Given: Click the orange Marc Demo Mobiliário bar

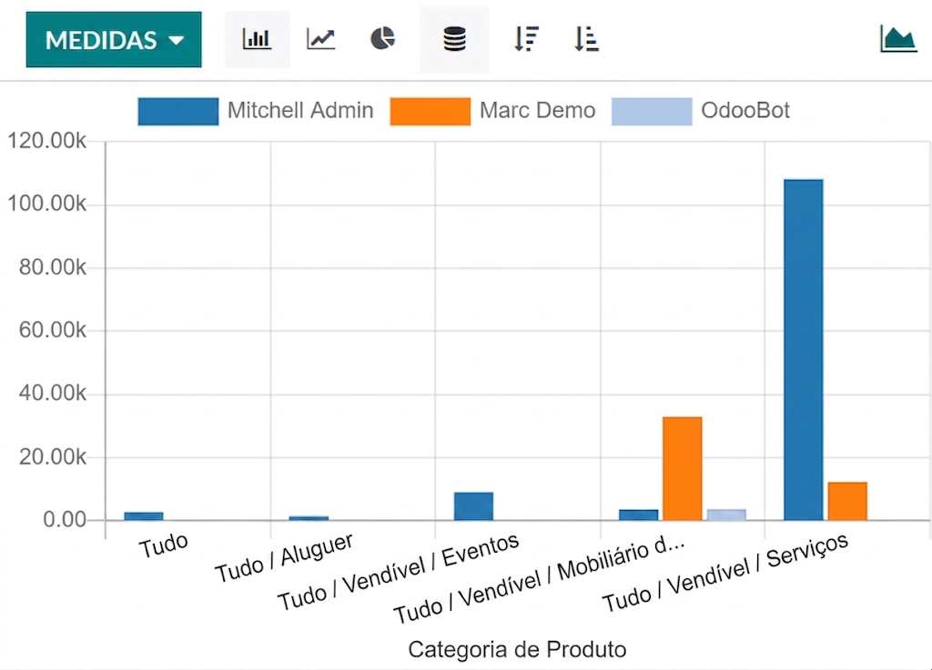Looking at the screenshot, I should pos(682,468).
